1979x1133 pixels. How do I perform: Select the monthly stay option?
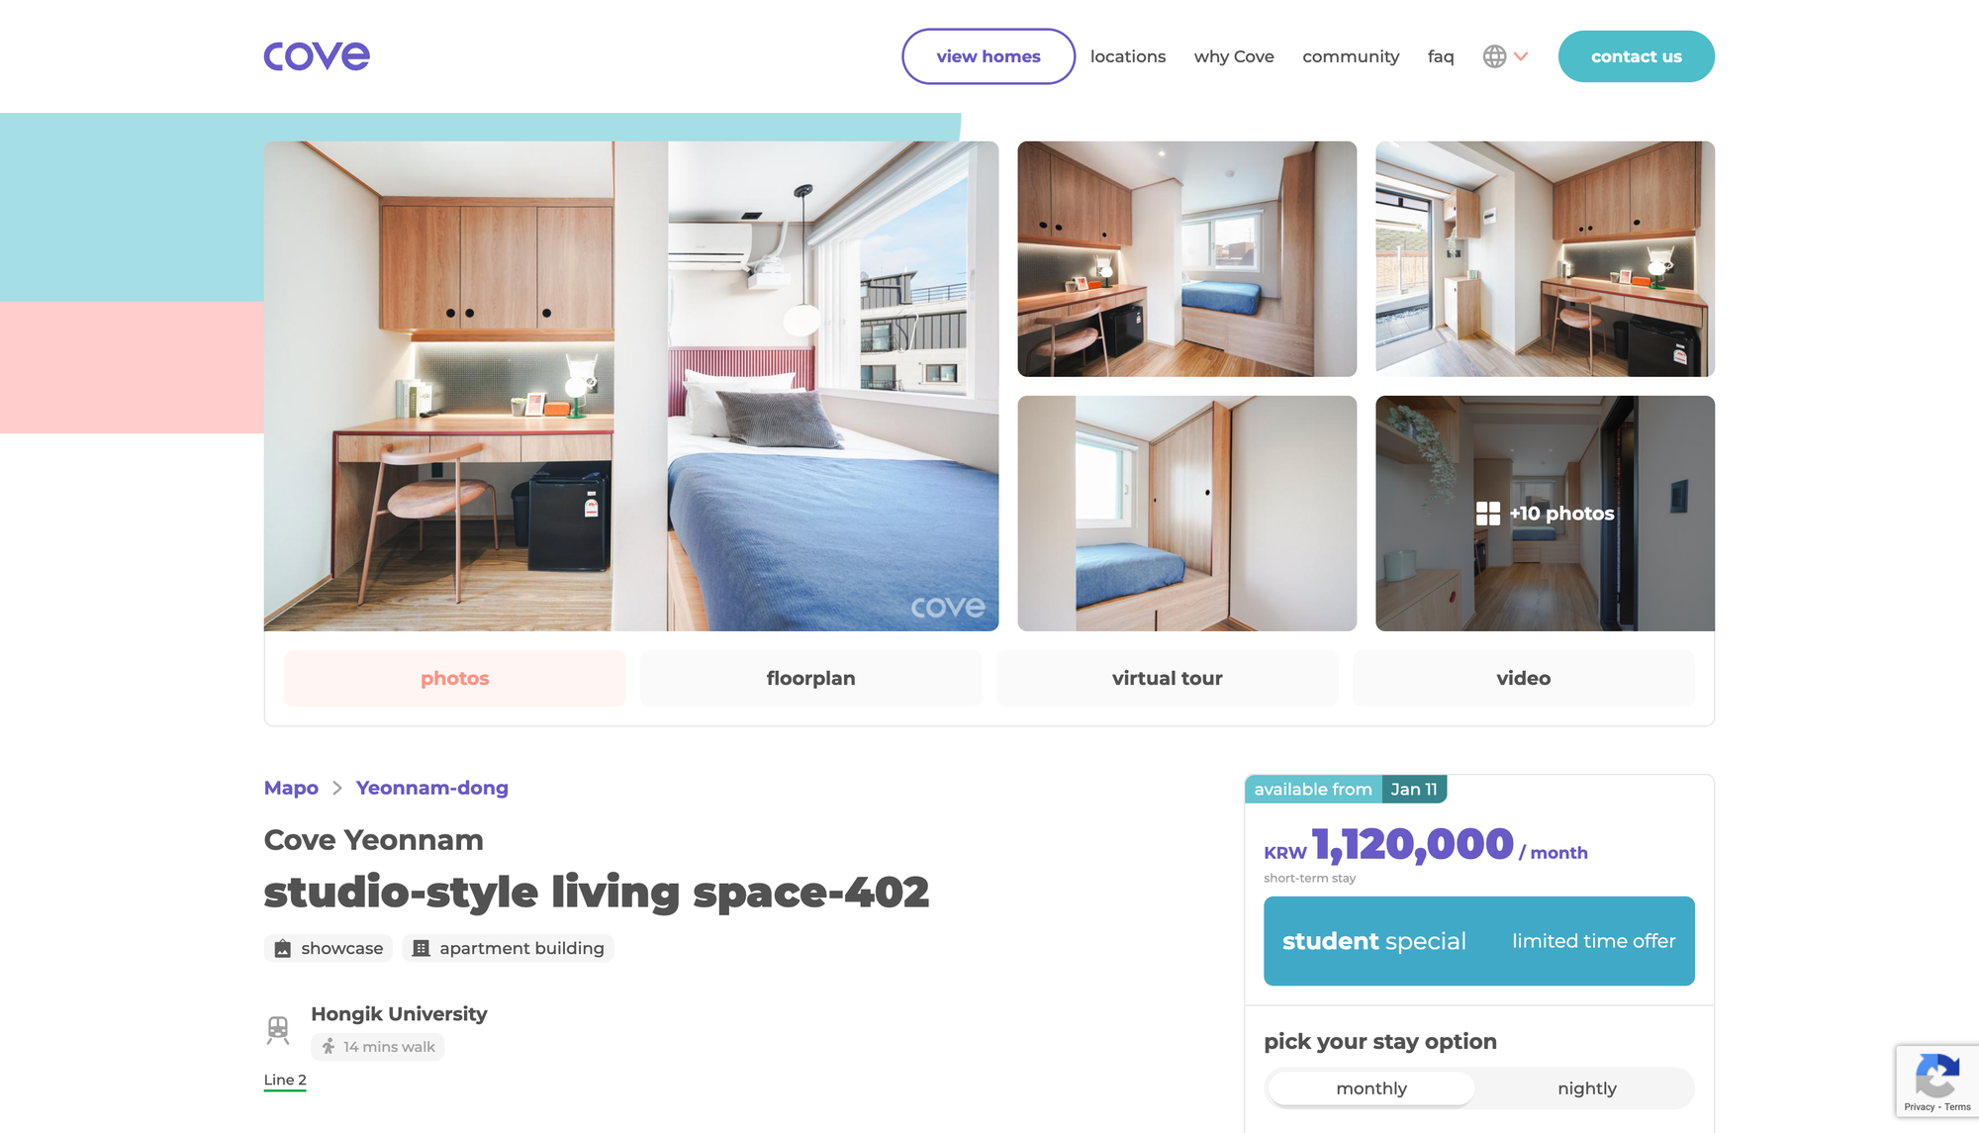(x=1370, y=1088)
